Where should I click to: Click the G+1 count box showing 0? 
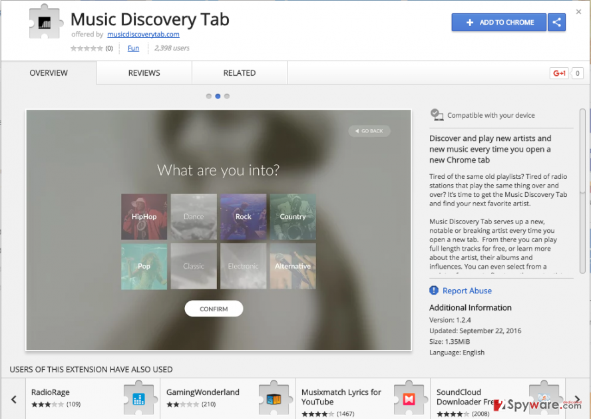point(578,73)
